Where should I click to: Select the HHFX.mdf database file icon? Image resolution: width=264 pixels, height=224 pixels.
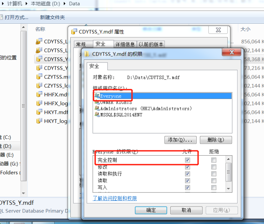[x=39, y=94]
